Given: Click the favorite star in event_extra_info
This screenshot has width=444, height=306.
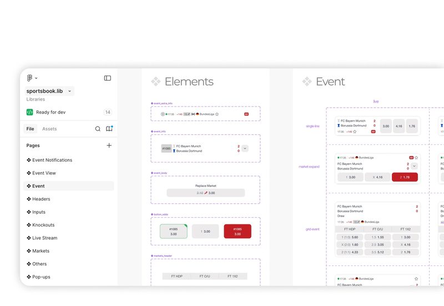Looking at the screenshot, I should [x=217, y=114].
